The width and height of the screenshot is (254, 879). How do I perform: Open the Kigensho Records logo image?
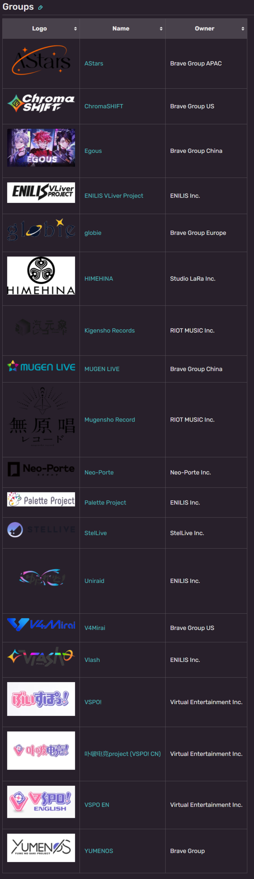(x=41, y=327)
